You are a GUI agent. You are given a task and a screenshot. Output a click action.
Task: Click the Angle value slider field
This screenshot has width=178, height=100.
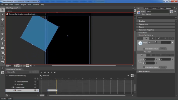pyautogui.click(x=159, y=42)
